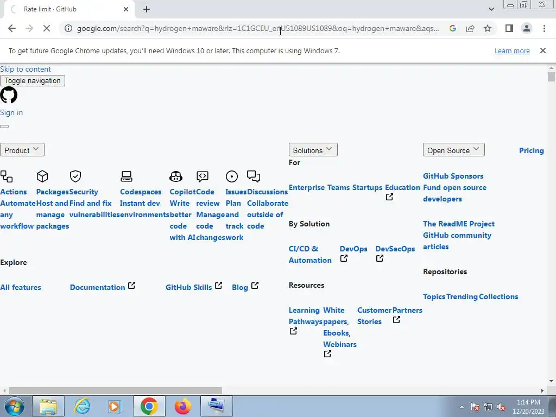
Task: Click the Chrome back arrow
Action: [x=12, y=28]
